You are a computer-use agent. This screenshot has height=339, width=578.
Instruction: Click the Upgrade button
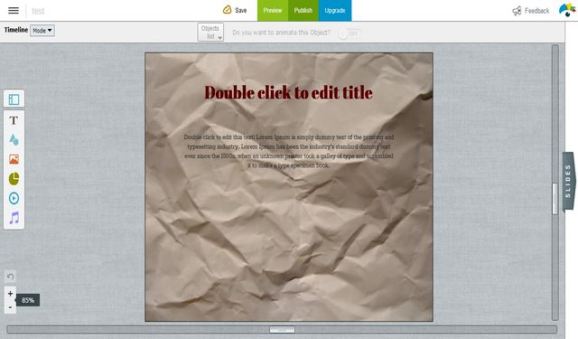[335, 10]
